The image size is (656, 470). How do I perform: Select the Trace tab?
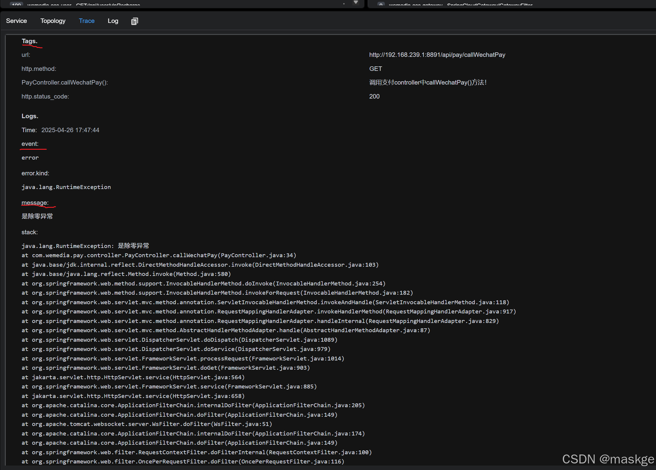[87, 21]
